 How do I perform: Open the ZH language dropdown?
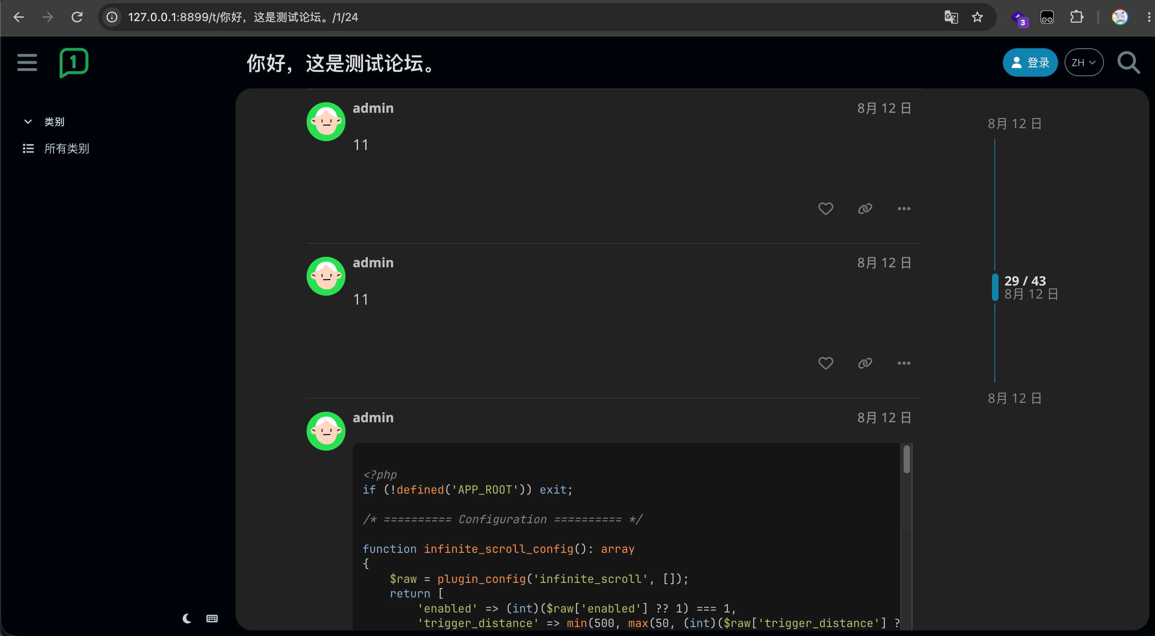(1083, 62)
